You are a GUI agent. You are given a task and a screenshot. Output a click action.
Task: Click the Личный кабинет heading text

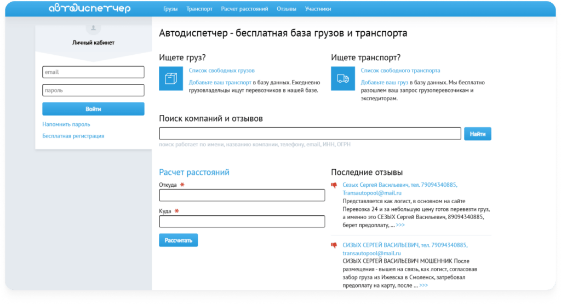(x=93, y=43)
